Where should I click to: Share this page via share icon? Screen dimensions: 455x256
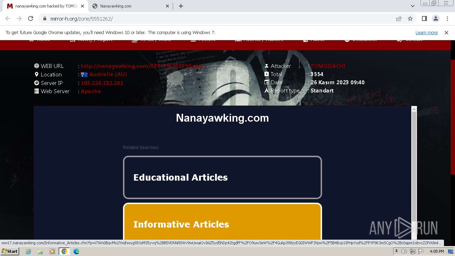(399, 18)
